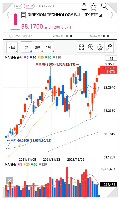Switch to 1틱 tick chart

pos(49,47)
